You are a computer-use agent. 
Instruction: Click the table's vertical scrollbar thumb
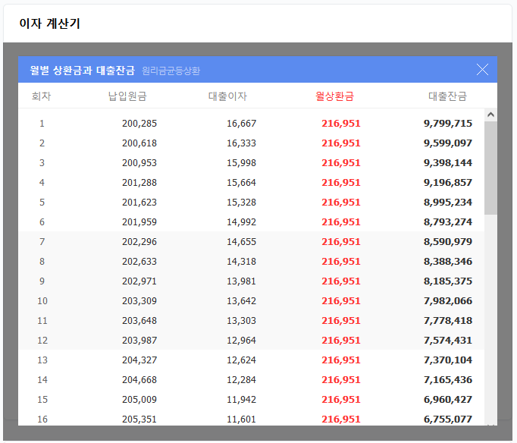pyautogui.click(x=490, y=168)
